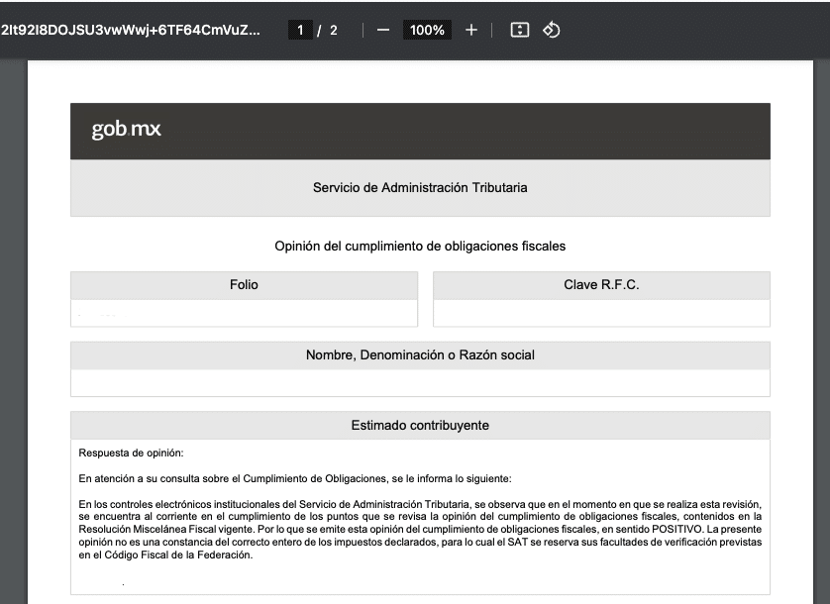Click the Estimado contribuyente header
The width and height of the screenshot is (830, 604).
(x=420, y=426)
